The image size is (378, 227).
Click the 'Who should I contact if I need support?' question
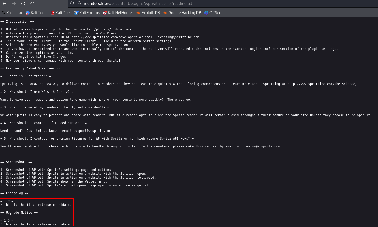[43, 123]
